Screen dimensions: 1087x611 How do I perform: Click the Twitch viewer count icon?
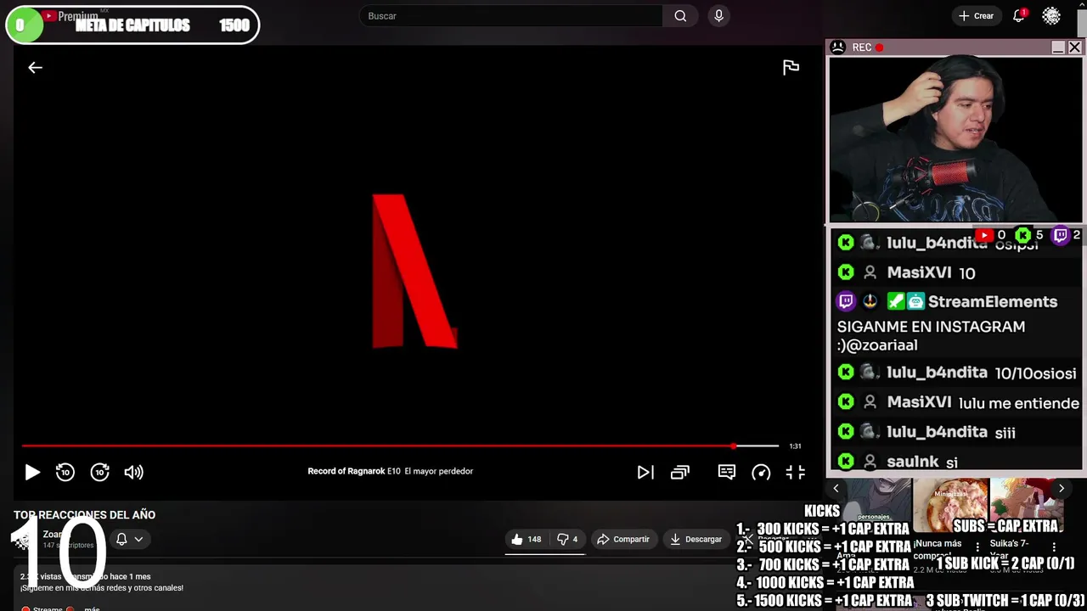(x=1061, y=235)
